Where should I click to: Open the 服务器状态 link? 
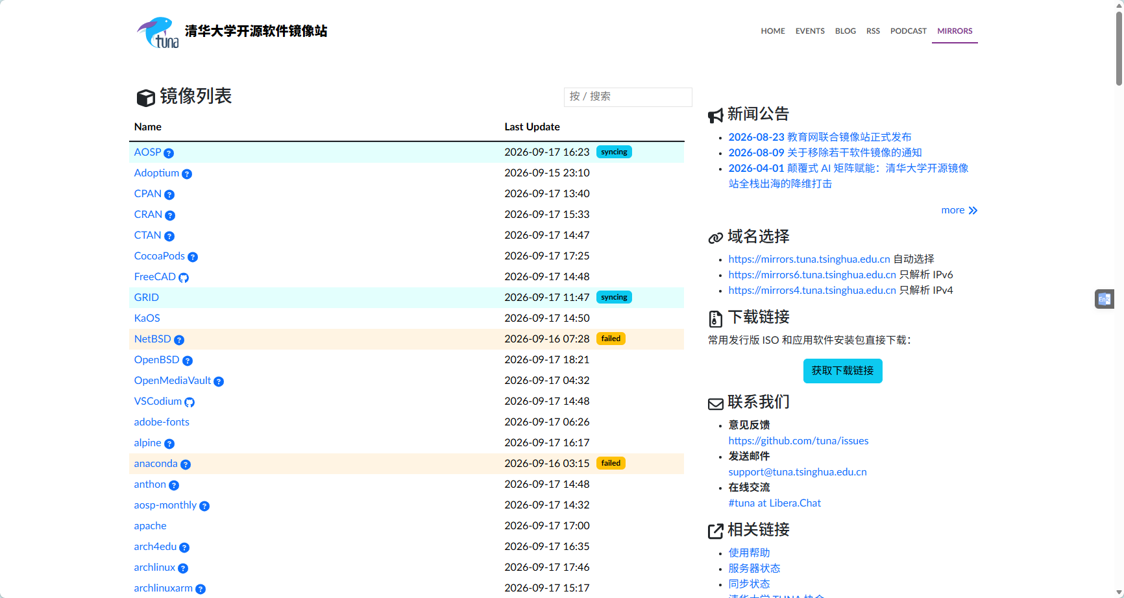point(754,568)
